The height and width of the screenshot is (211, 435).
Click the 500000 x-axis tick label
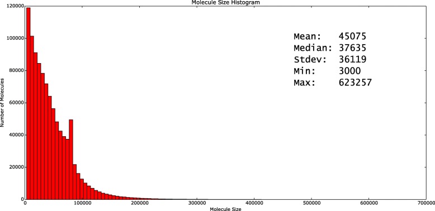[x=311, y=203]
